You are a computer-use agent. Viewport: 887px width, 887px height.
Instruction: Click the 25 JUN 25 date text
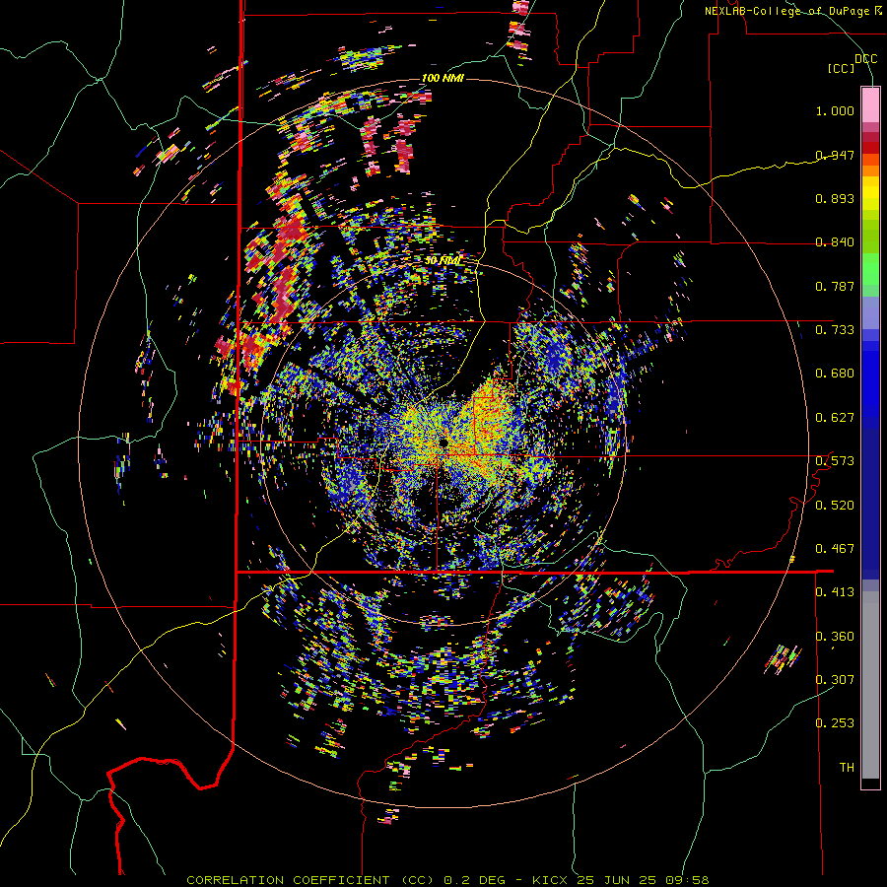(x=617, y=880)
